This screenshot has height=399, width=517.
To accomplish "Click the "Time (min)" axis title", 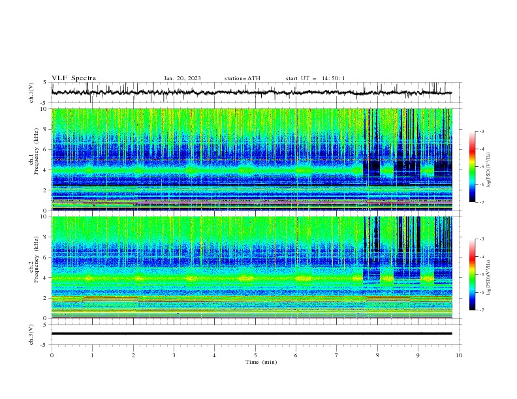I will tap(261, 362).
